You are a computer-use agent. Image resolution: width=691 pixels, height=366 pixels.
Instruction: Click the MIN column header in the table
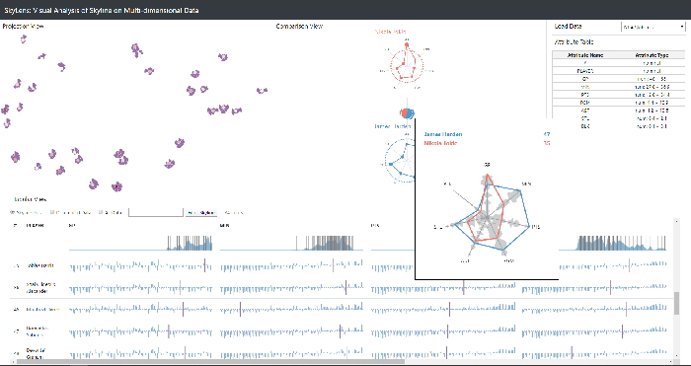(224, 226)
